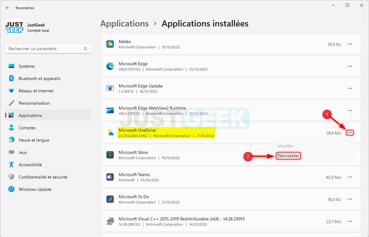Click the Personnalisation paintbrush icon

click(x=11, y=103)
